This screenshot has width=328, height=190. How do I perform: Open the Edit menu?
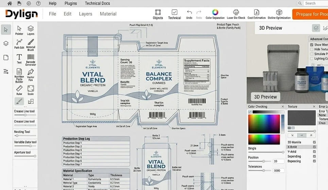[67, 14]
